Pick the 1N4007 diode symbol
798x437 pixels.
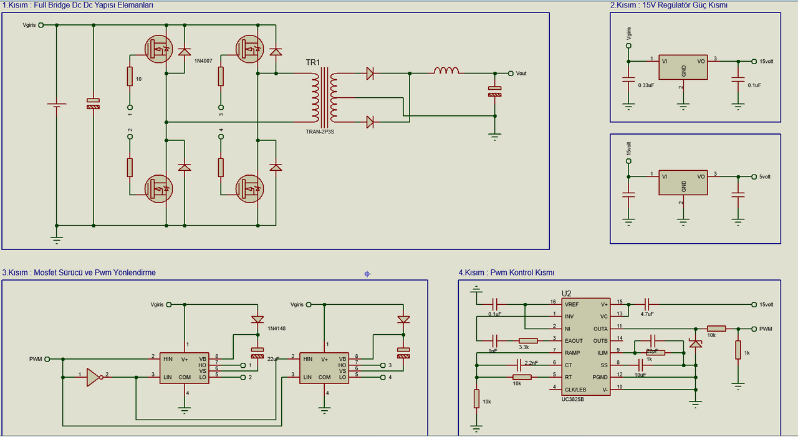[185, 52]
